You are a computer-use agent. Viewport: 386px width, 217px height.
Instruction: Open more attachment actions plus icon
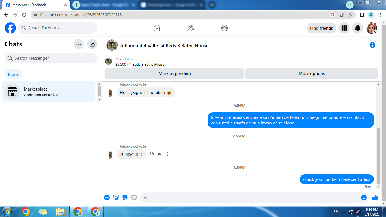(107, 197)
